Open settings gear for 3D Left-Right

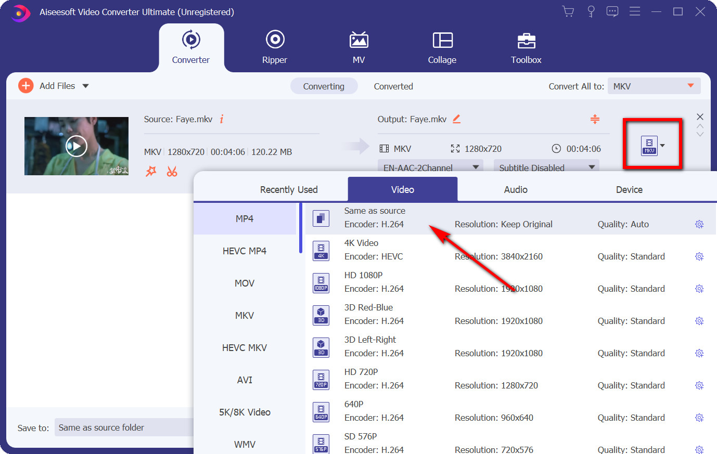pos(699,353)
